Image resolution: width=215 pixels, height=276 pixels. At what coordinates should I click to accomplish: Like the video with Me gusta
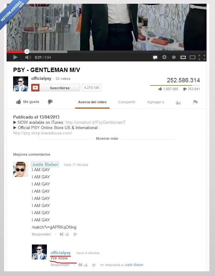pos(28,102)
